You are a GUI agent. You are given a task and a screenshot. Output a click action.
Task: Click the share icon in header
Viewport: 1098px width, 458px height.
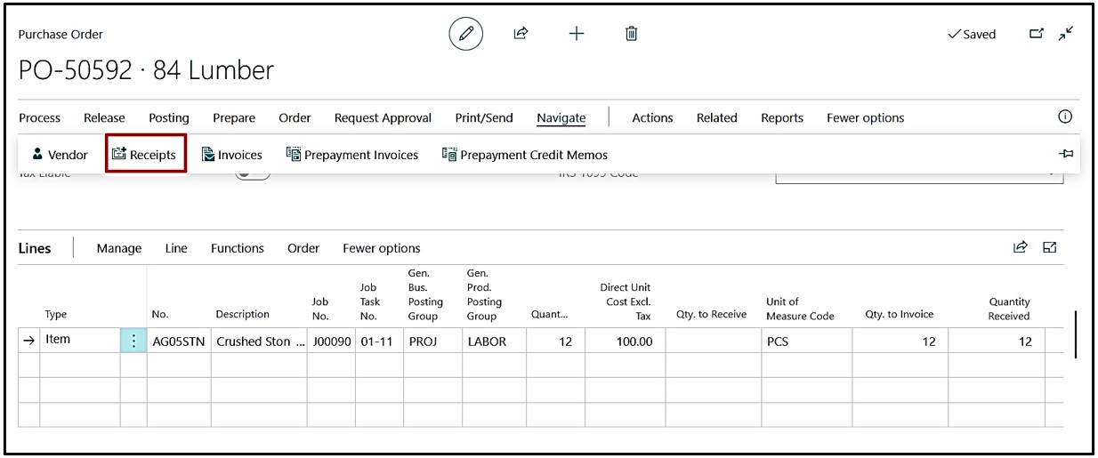(521, 34)
